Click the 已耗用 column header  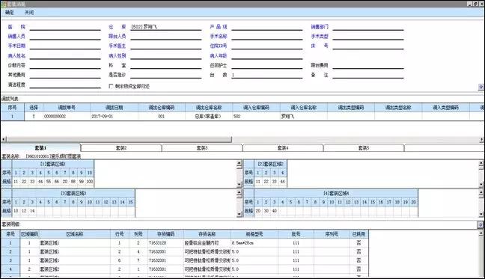359,234
